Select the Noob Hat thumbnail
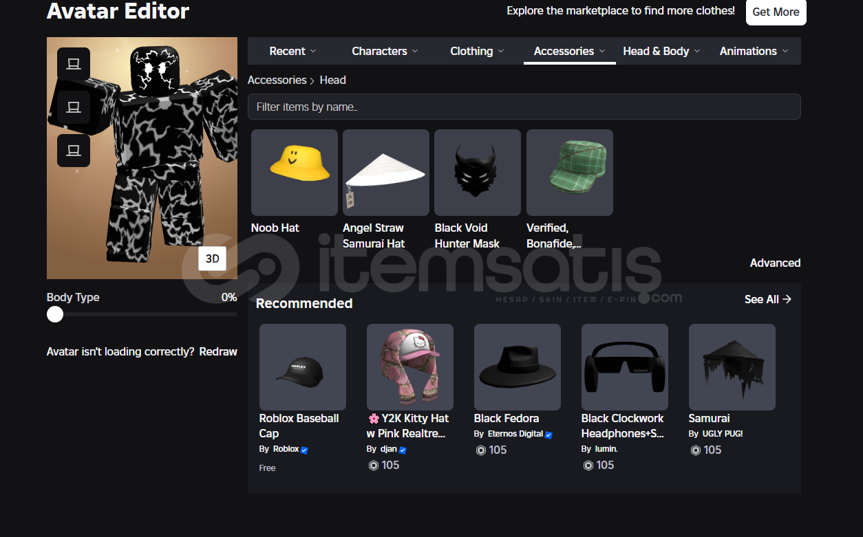 coord(295,173)
